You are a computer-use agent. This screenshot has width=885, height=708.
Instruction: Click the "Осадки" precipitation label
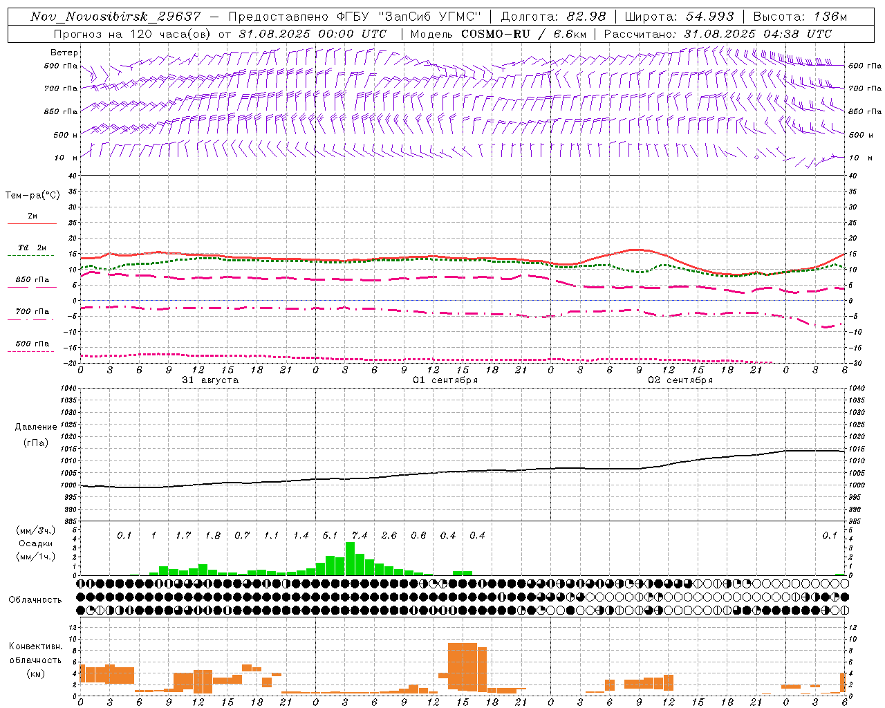click(36, 543)
